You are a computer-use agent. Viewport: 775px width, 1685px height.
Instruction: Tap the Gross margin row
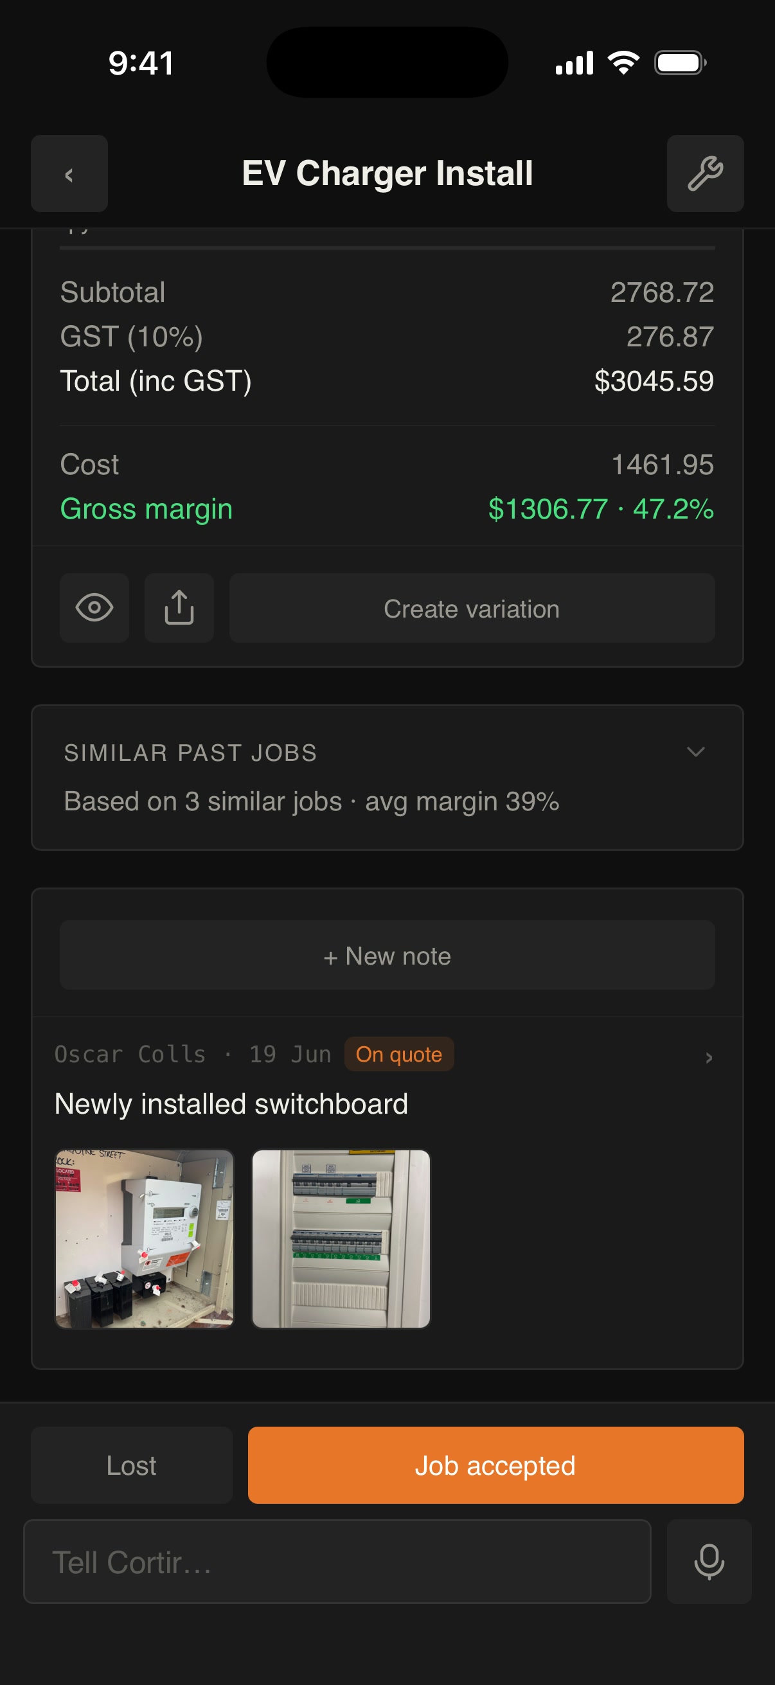pyautogui.click(x=387, y=509)
